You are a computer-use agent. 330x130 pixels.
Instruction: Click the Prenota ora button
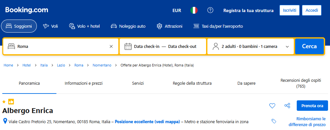click(312, 106)
